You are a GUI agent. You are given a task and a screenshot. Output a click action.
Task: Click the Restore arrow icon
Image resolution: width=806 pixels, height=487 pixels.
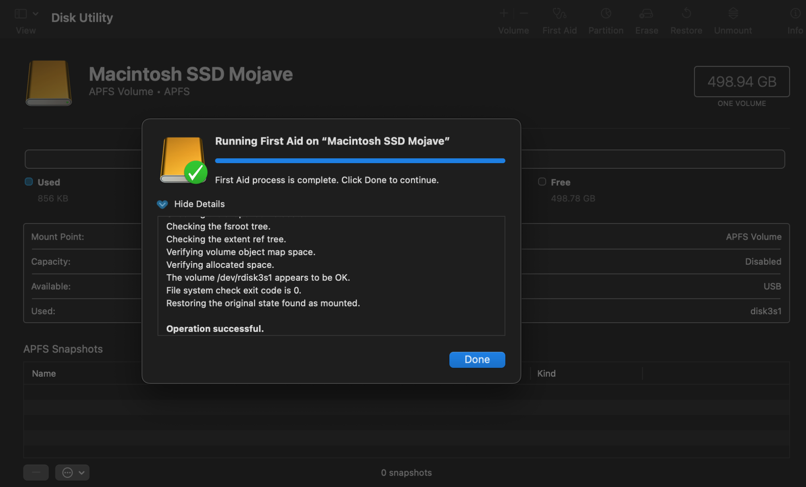click(686, 14)
